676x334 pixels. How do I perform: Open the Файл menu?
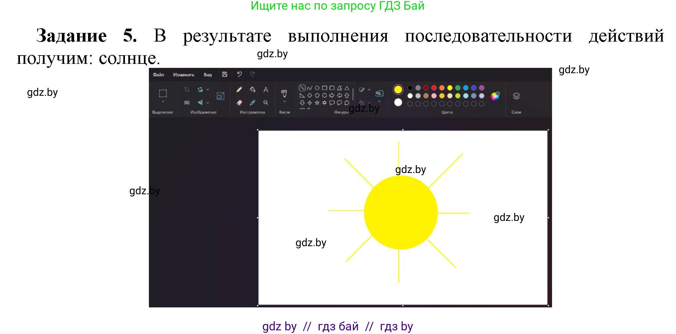[159, 75]
